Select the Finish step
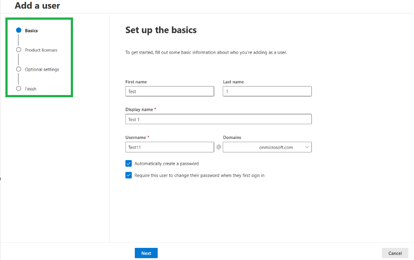The height and width of the screenshot is (260, 414). pyautogui.click(x=26, y=89)
